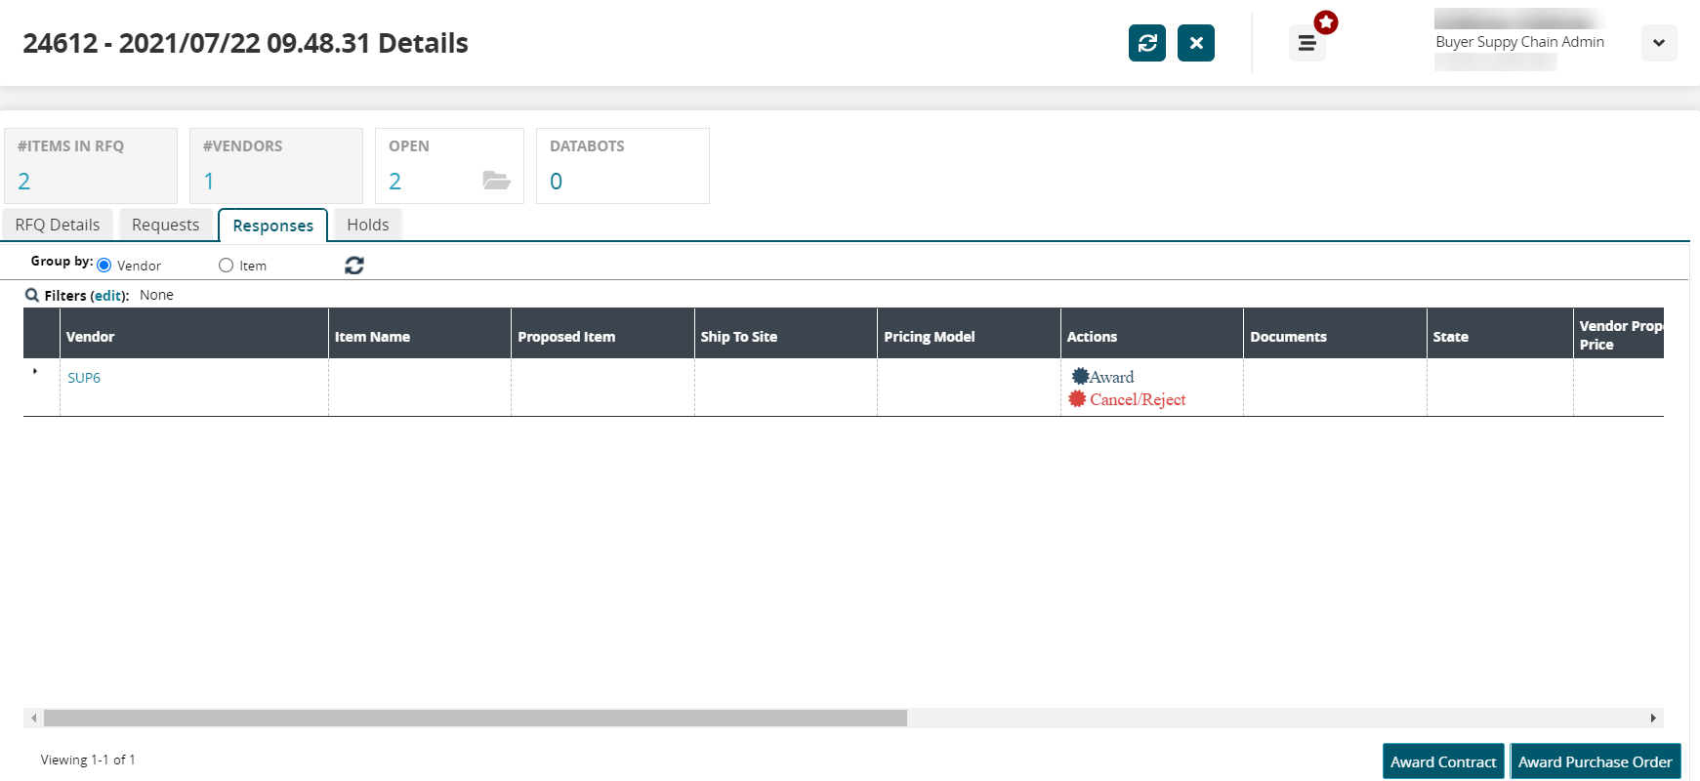1700x781 pixels.
Task: Click the #ITEMS IN RFQ count 2
Action: [24, 182]
